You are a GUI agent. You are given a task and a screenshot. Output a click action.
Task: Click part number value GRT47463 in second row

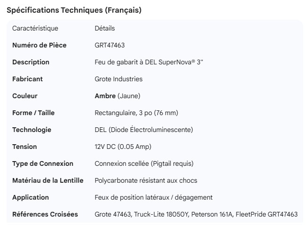coord(110,45)
